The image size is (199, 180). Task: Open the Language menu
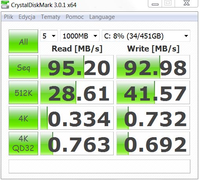[102, 17]
